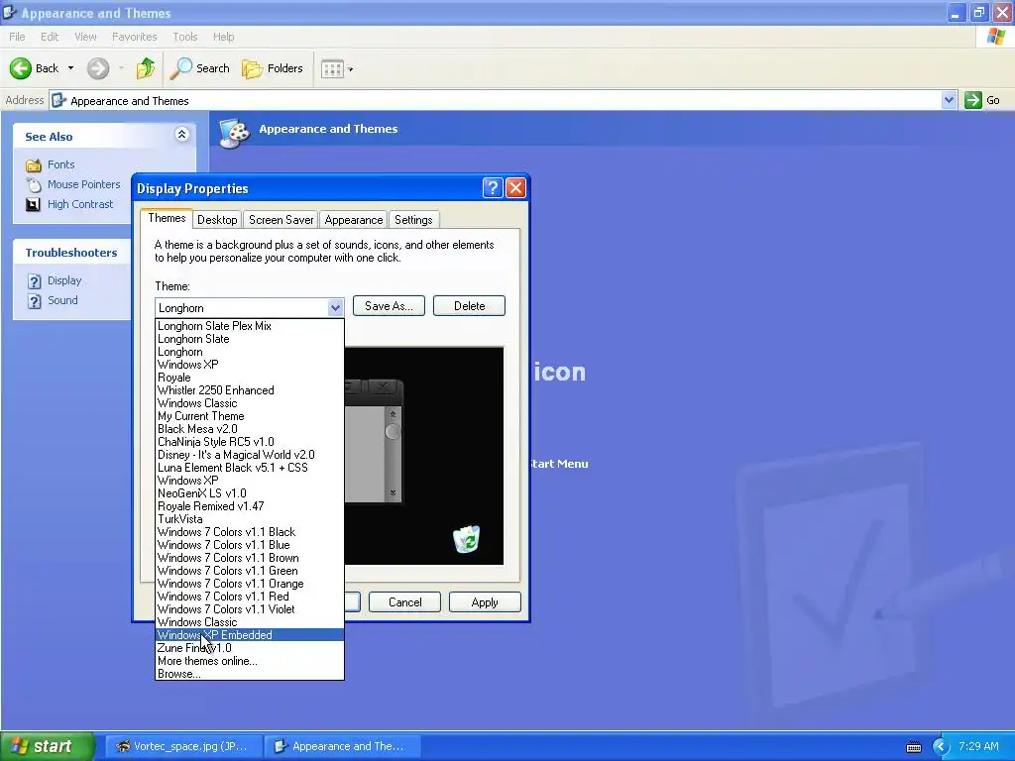Toggle the Folders pane button
Image resolution: width=1015 pixels, height=761 pixels.
click(273, 68)
